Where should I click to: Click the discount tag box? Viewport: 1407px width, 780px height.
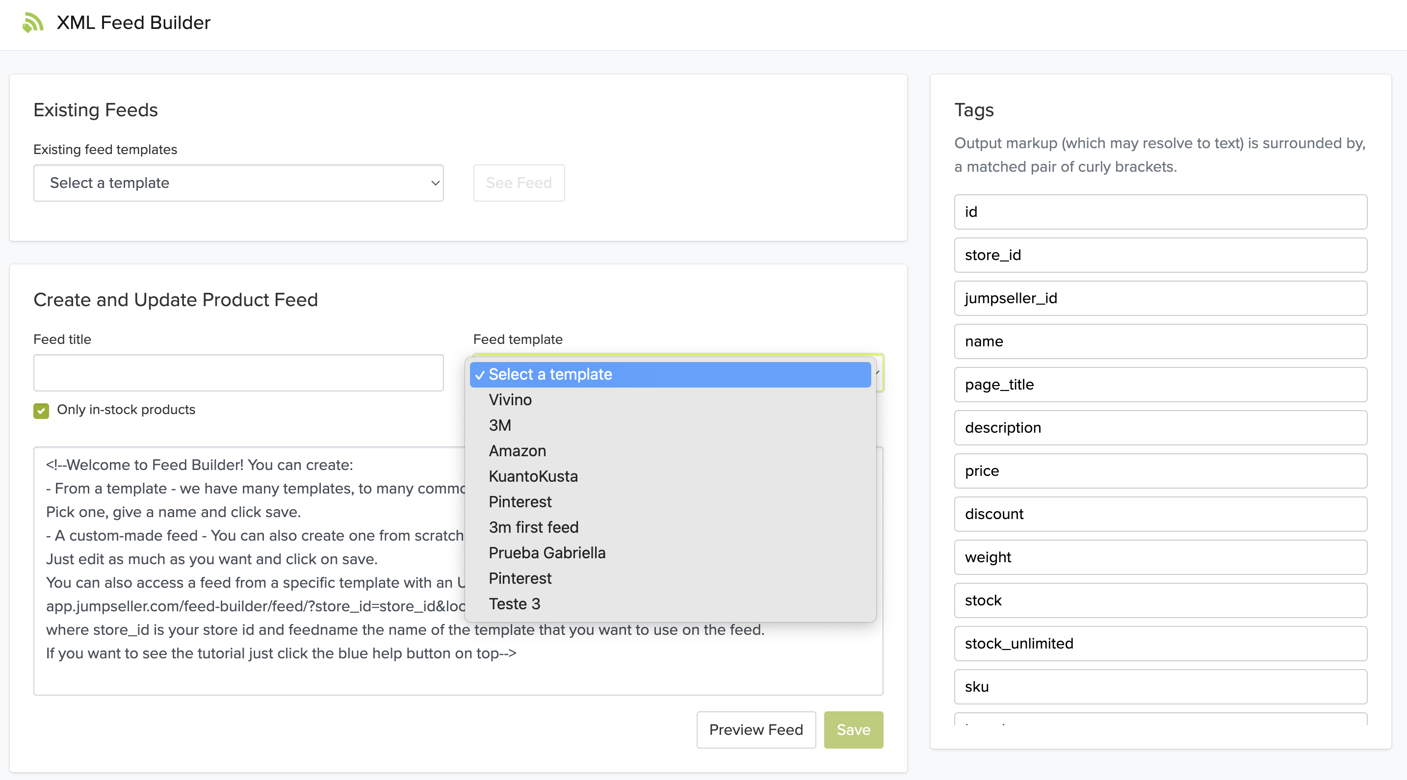coord(1160,514)
